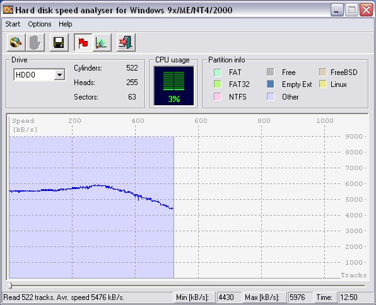Select the HDD0 drive combo box field
376x305 pixels.
pyautogui.click(x=39, y=75)
